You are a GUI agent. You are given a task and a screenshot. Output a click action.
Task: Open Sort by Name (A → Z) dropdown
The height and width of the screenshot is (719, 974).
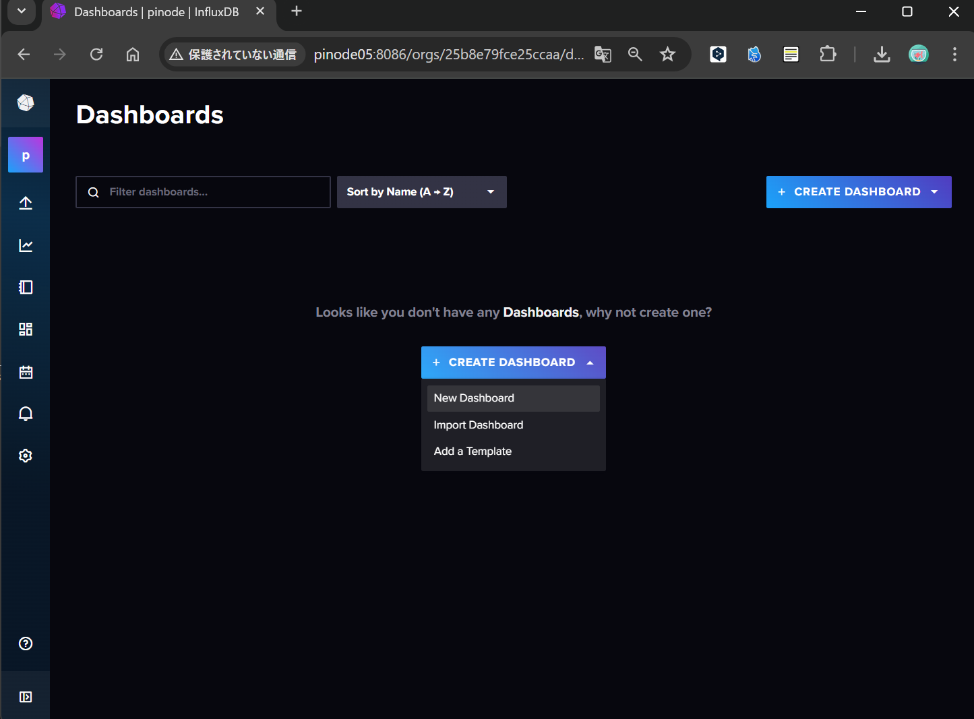(x=422, y=192)
